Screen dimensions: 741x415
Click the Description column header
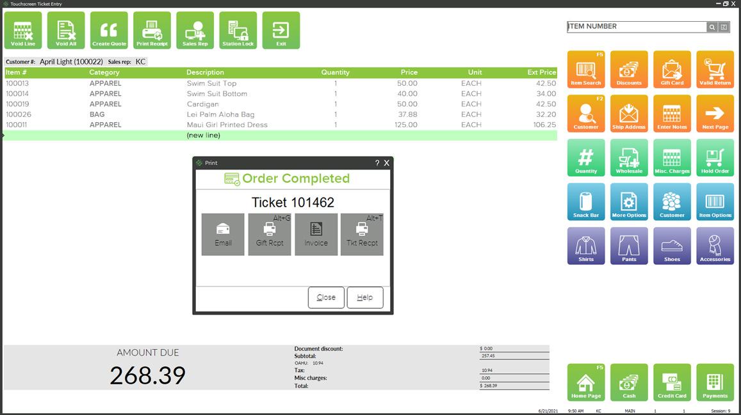click(x=205, y=72)
